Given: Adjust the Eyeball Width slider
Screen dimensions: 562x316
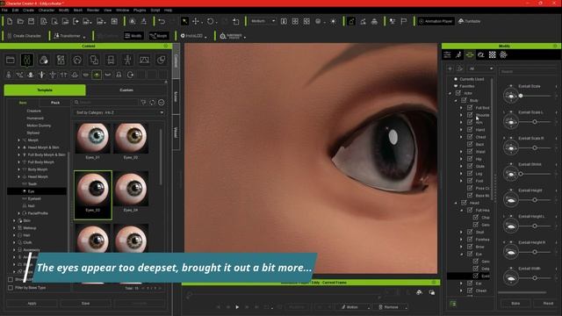Looking at the screenshot, I should point(535,277).
